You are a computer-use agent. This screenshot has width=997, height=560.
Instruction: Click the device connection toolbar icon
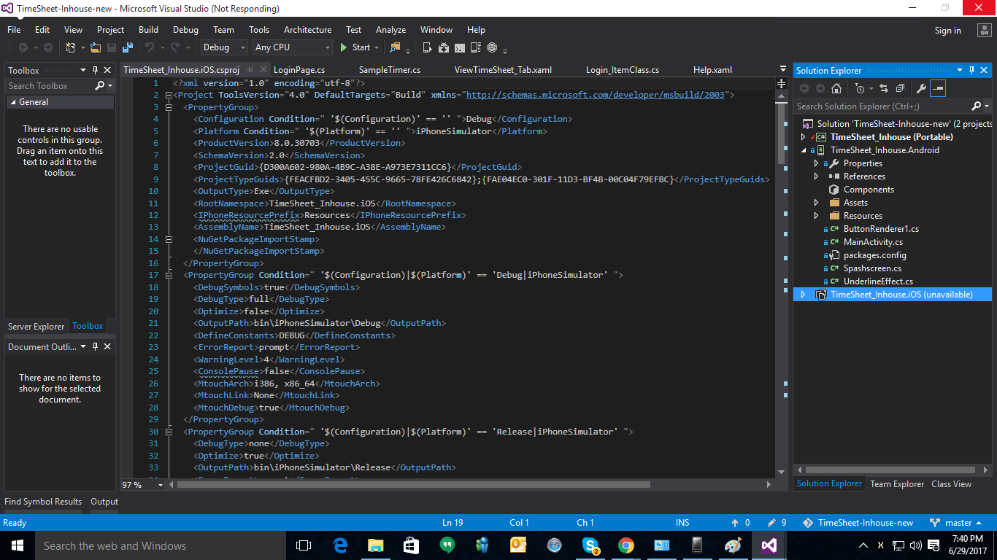(428, 48)
